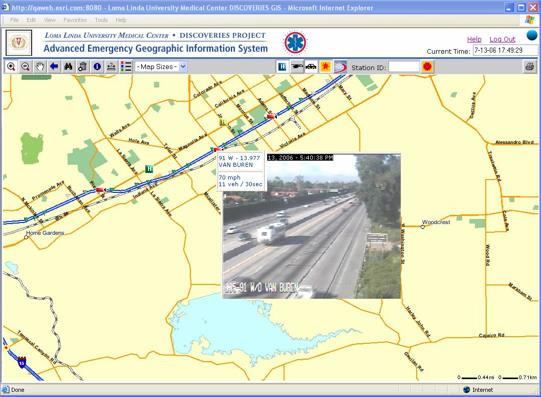Open the Map Sizes dropdown
Viewport: 541px width, 397px height.
pos(161,67)
